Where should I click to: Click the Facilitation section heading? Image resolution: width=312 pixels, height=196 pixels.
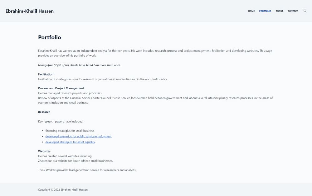pos(46,74)
